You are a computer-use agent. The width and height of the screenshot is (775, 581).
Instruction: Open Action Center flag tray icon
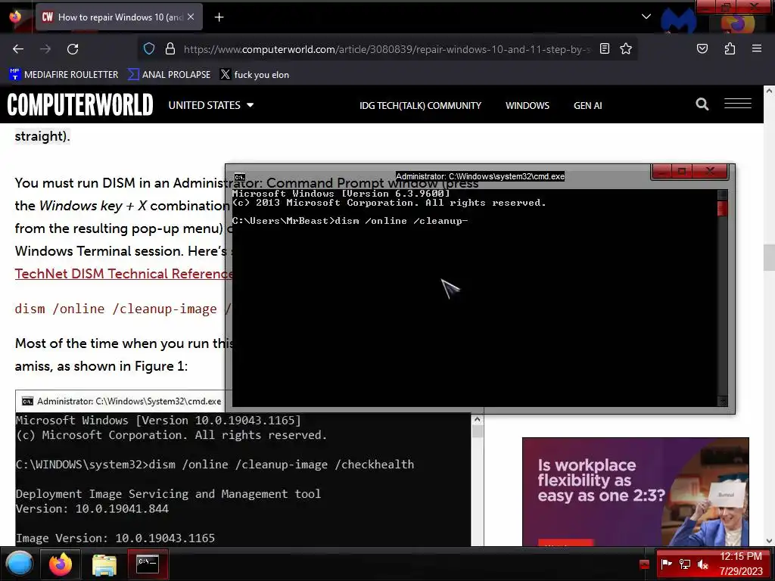tap(666, 564)
